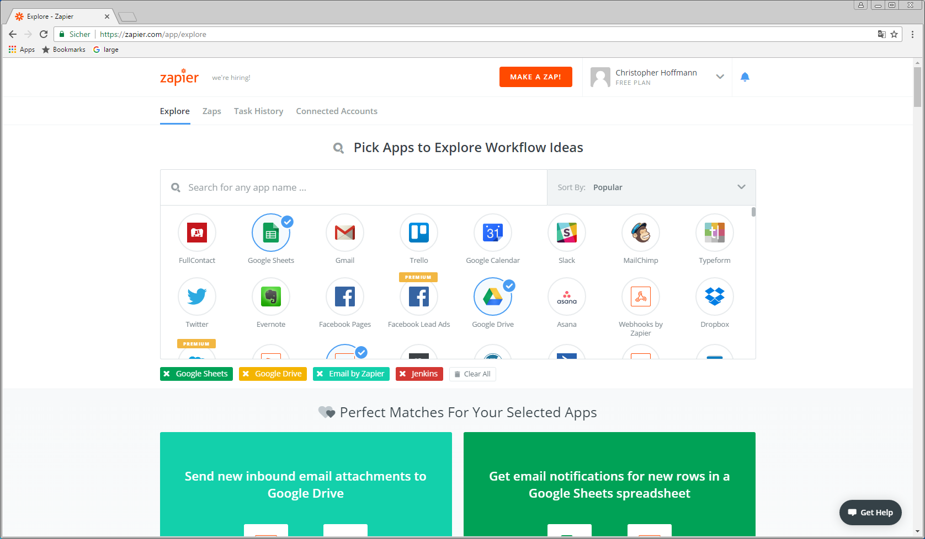Uncheck the selected Google Drive app
Image resolution: width=925 pixels, height=539 pixels.
click(x=493, y=297)
